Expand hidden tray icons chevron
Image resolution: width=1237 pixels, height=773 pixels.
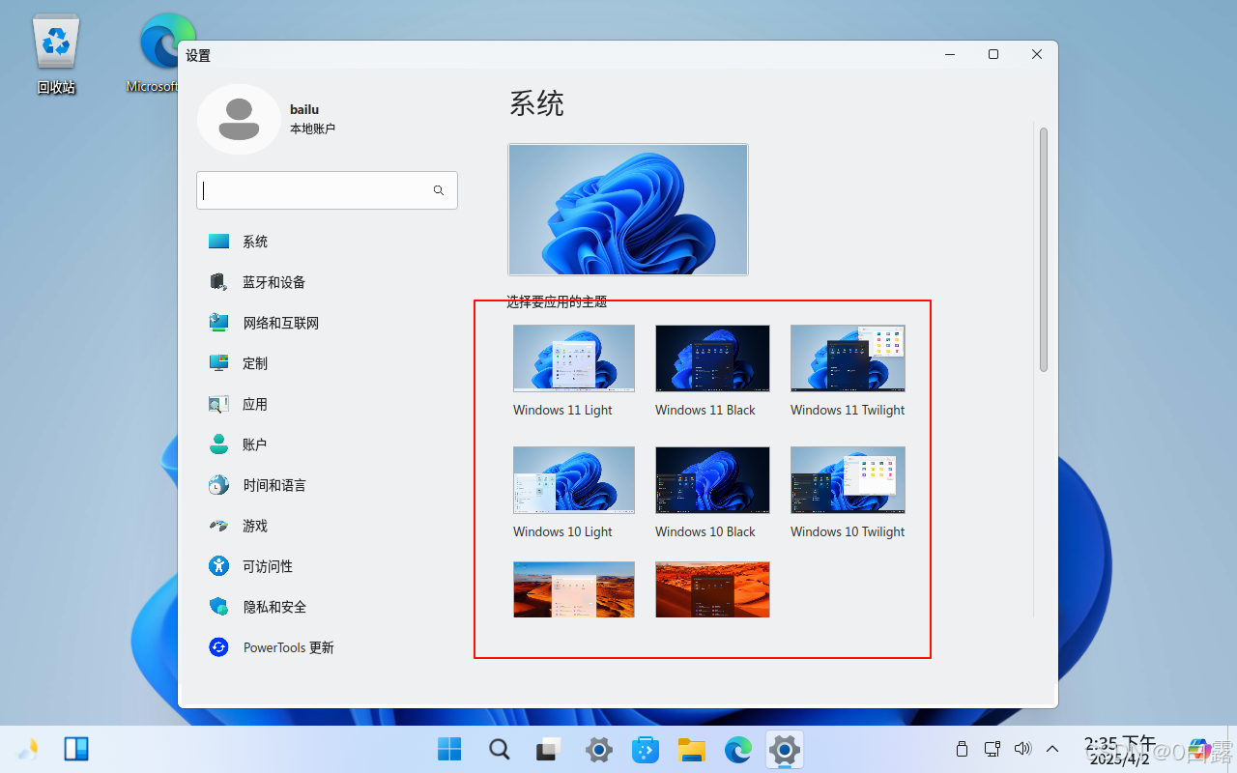(1053, 749)
